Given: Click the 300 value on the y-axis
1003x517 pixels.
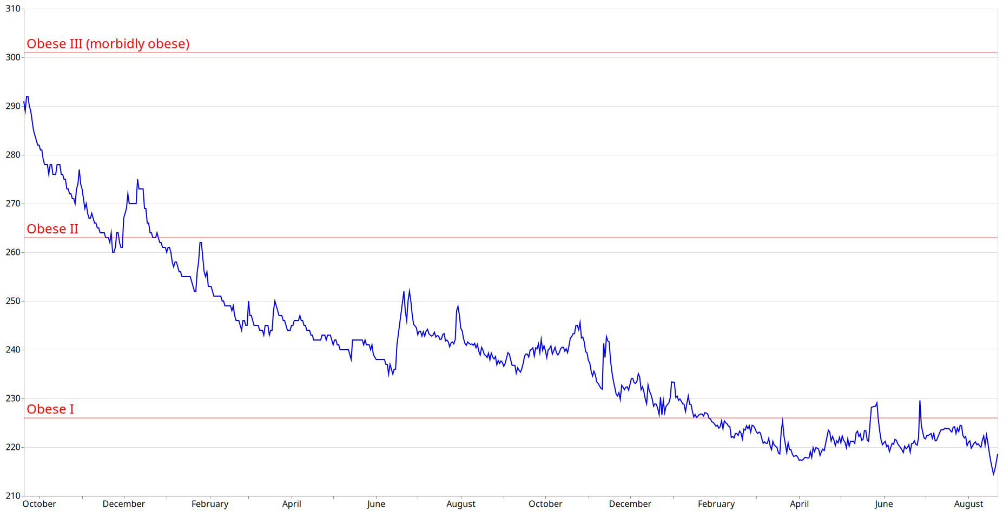Looking at the screenshot, I should click(x=13, y=57).
